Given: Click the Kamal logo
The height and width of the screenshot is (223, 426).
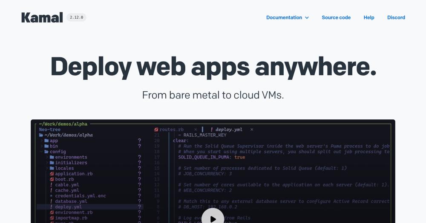Looking at the screenshot, I should tap(42, 17).
